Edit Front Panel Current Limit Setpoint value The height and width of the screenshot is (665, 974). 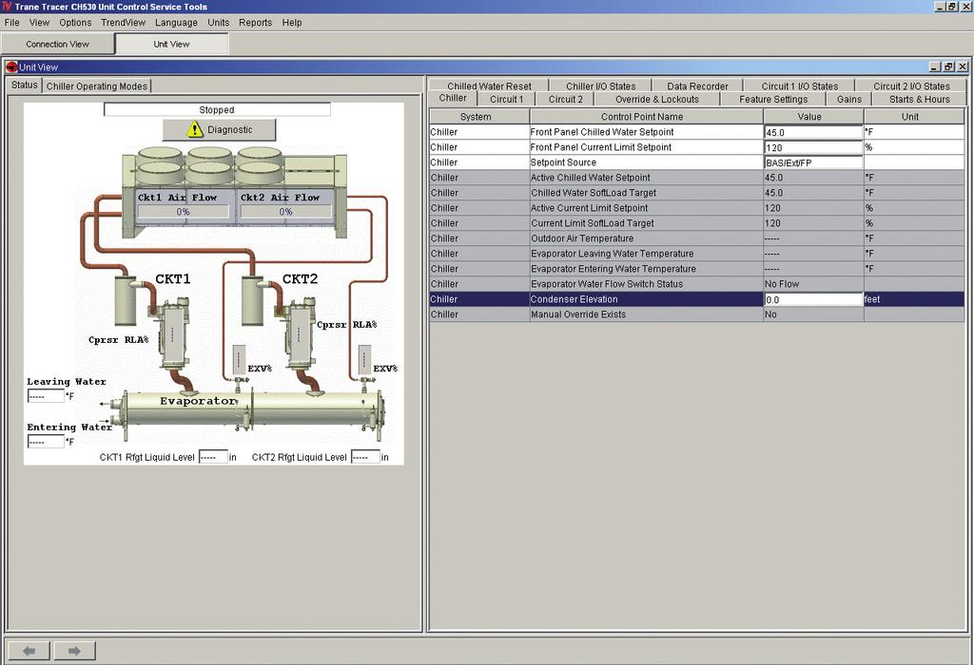[813, 147]
